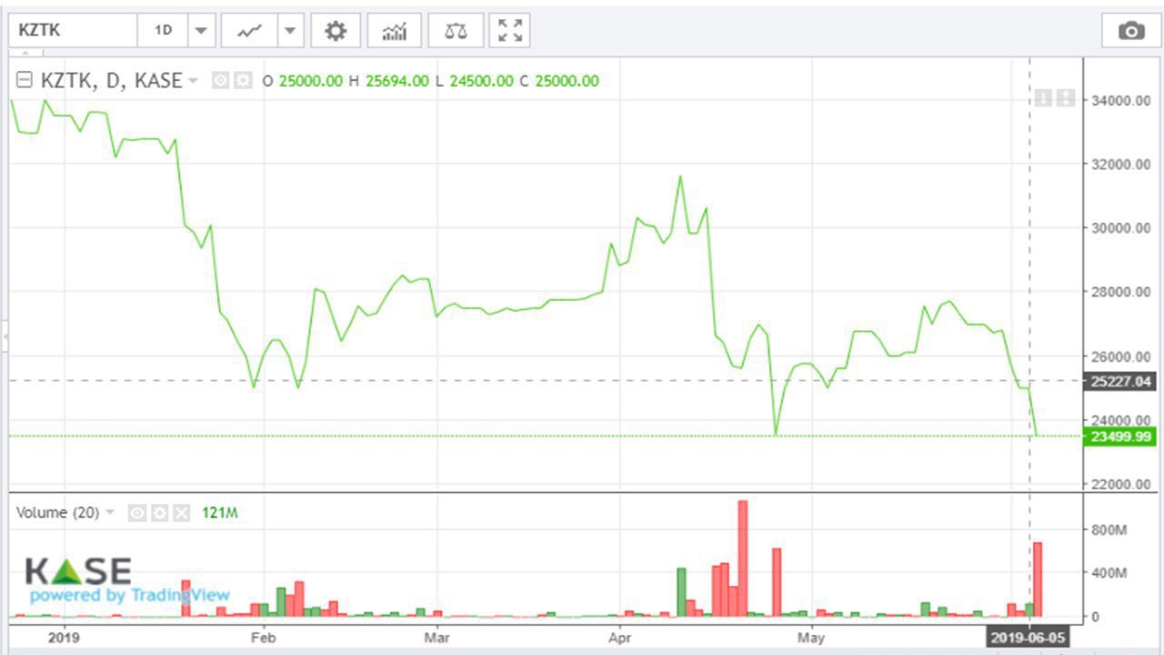Screen dimensions: 1164x655
Task: Remove the Volume indicator with the X icon
Action: [x=182, y=513]
